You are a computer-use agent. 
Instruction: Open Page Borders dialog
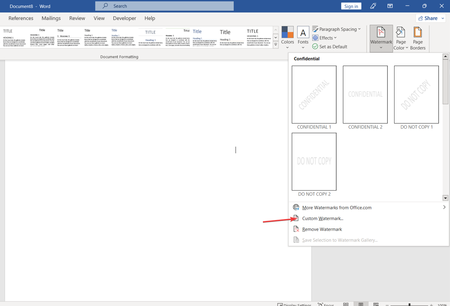click(418, 38)
